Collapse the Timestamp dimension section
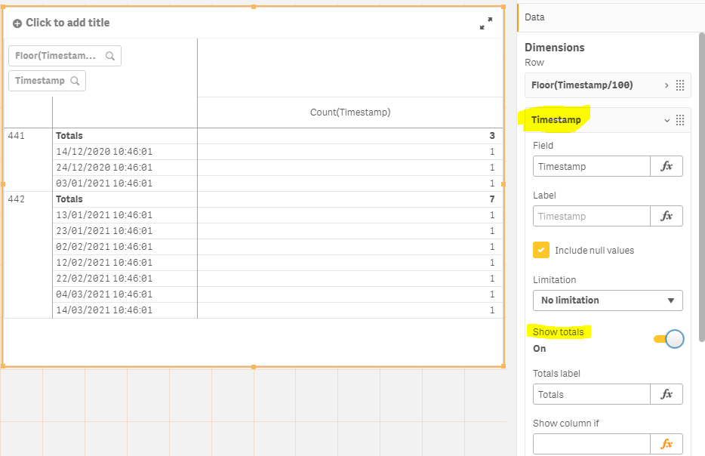 coord(666,120)
